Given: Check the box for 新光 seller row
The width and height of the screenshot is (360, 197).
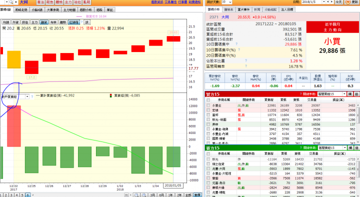Looking at the screenshot, I should [208, 159].
